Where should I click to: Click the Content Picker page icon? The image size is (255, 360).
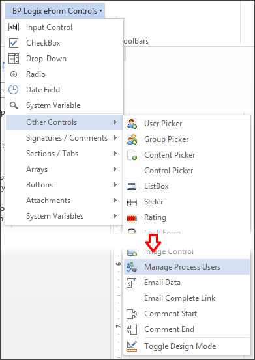point(132,155)
